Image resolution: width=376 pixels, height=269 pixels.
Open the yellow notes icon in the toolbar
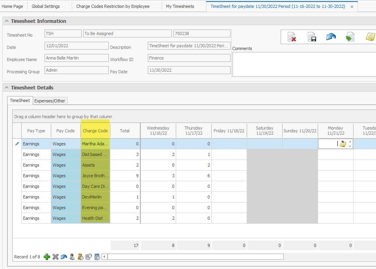pyautogui.click(x=370, y=37)
